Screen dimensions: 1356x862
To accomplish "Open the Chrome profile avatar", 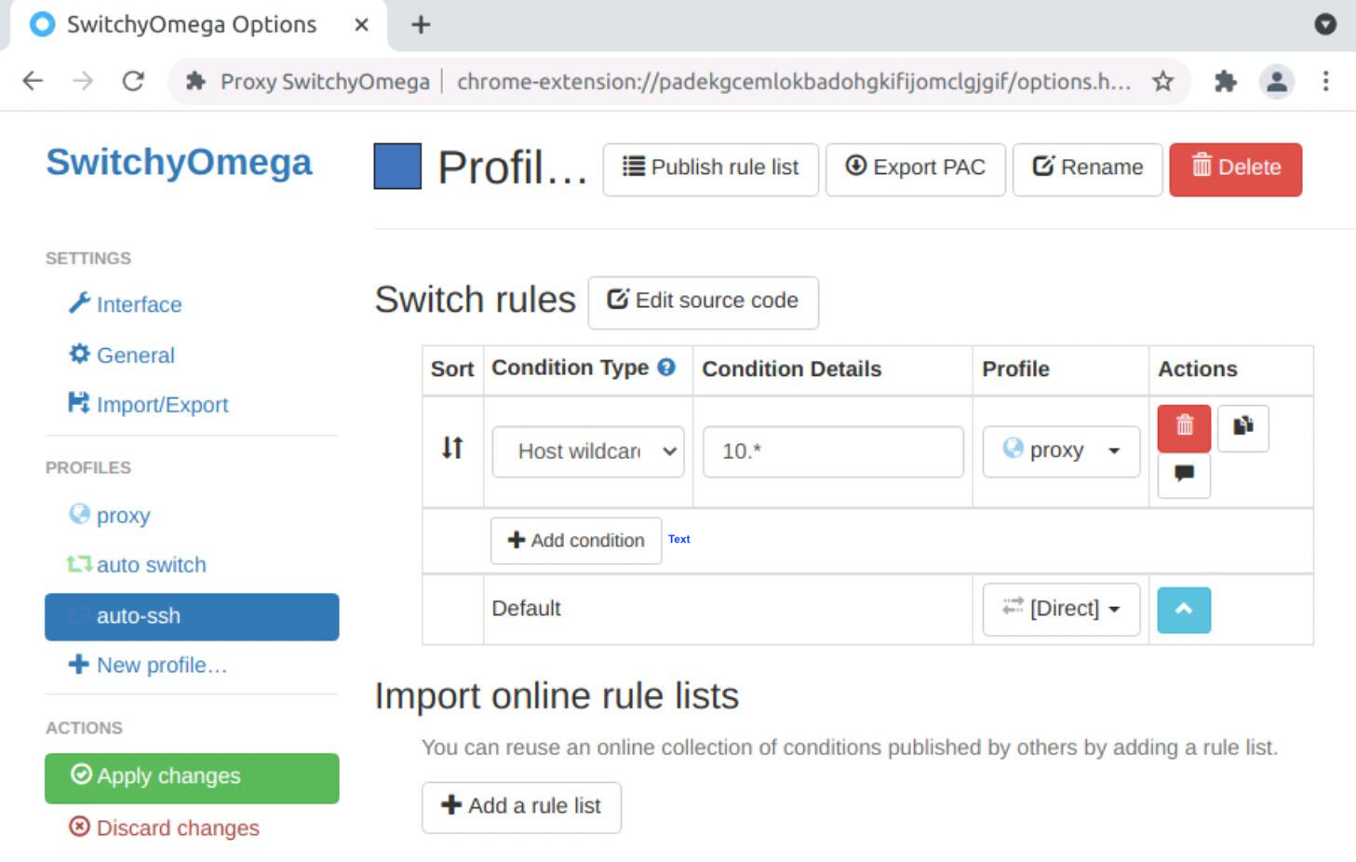I will [1277, 82].
